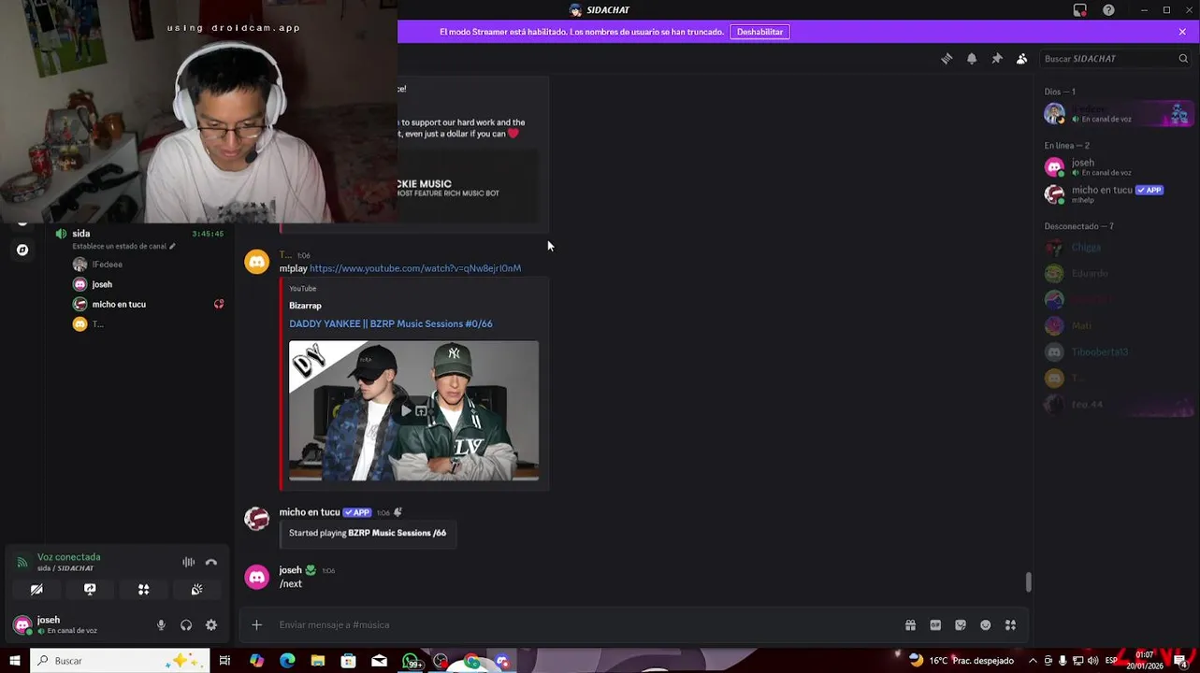Select Mati in offline members
This screenshot has width=1200, height=673.
pyautogui.click(x=1116, y=326)
